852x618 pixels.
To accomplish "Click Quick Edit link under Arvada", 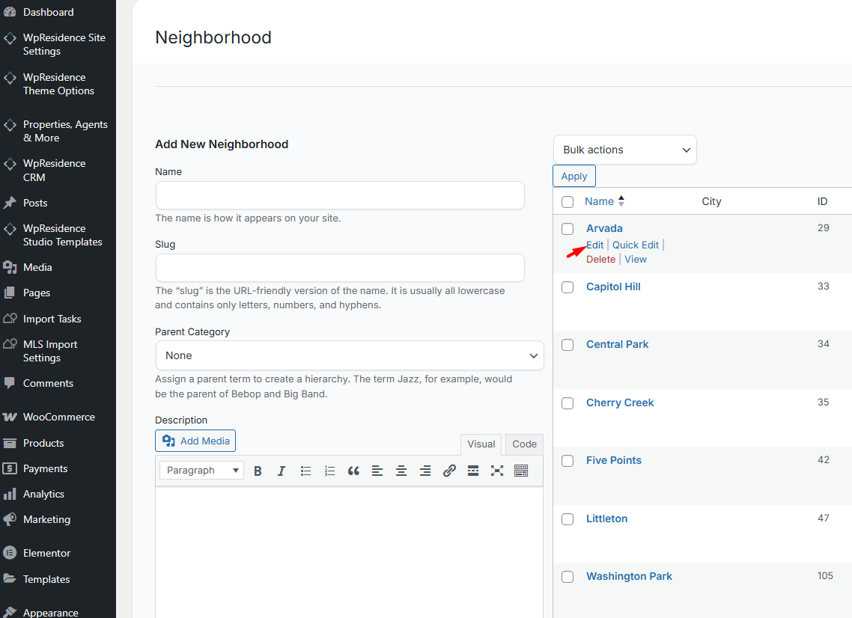I will [636, 245].
